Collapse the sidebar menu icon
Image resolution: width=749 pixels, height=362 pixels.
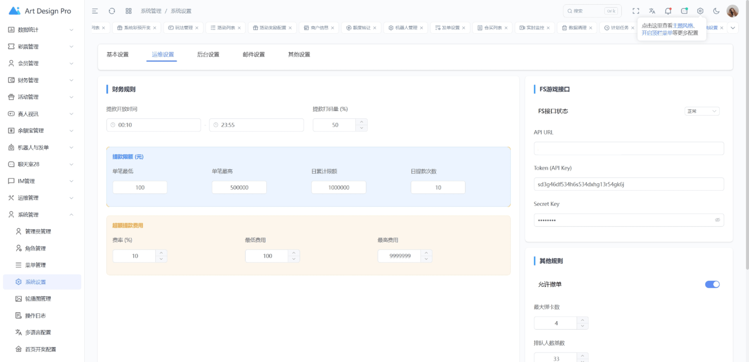[95, 11]
